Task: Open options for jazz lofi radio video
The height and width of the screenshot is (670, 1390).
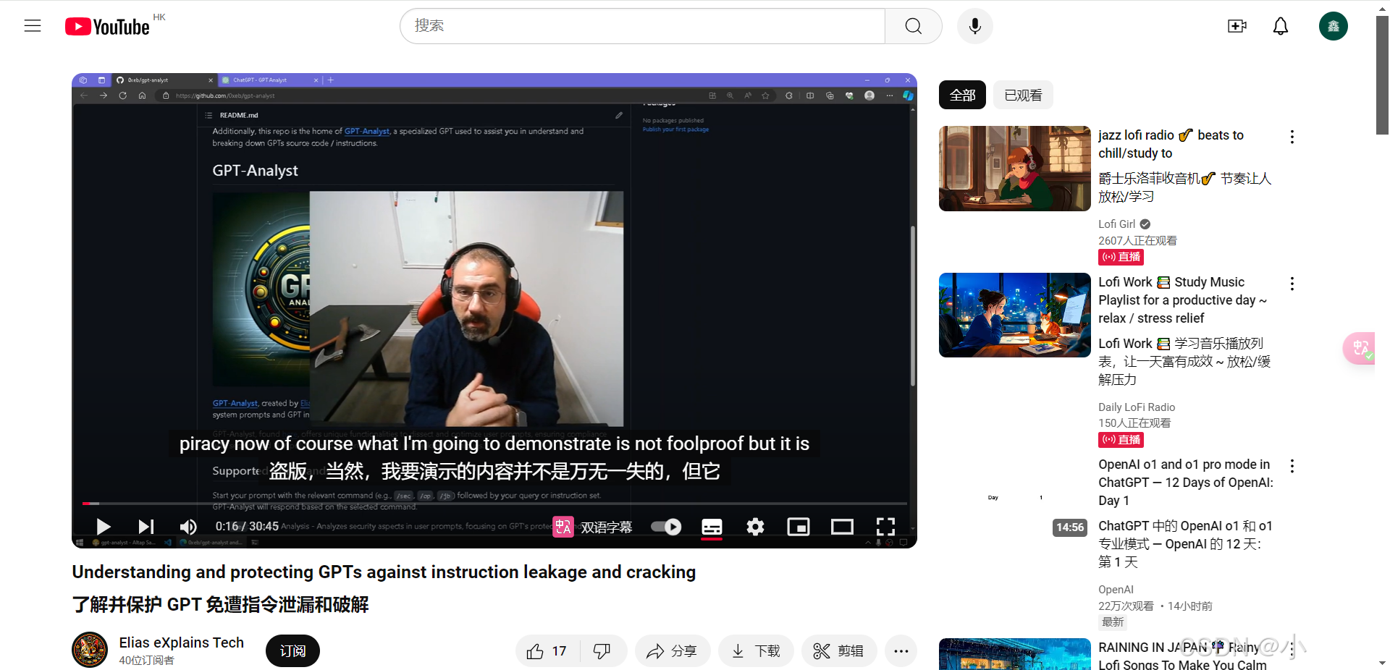Action: (x=1292, y=137)
